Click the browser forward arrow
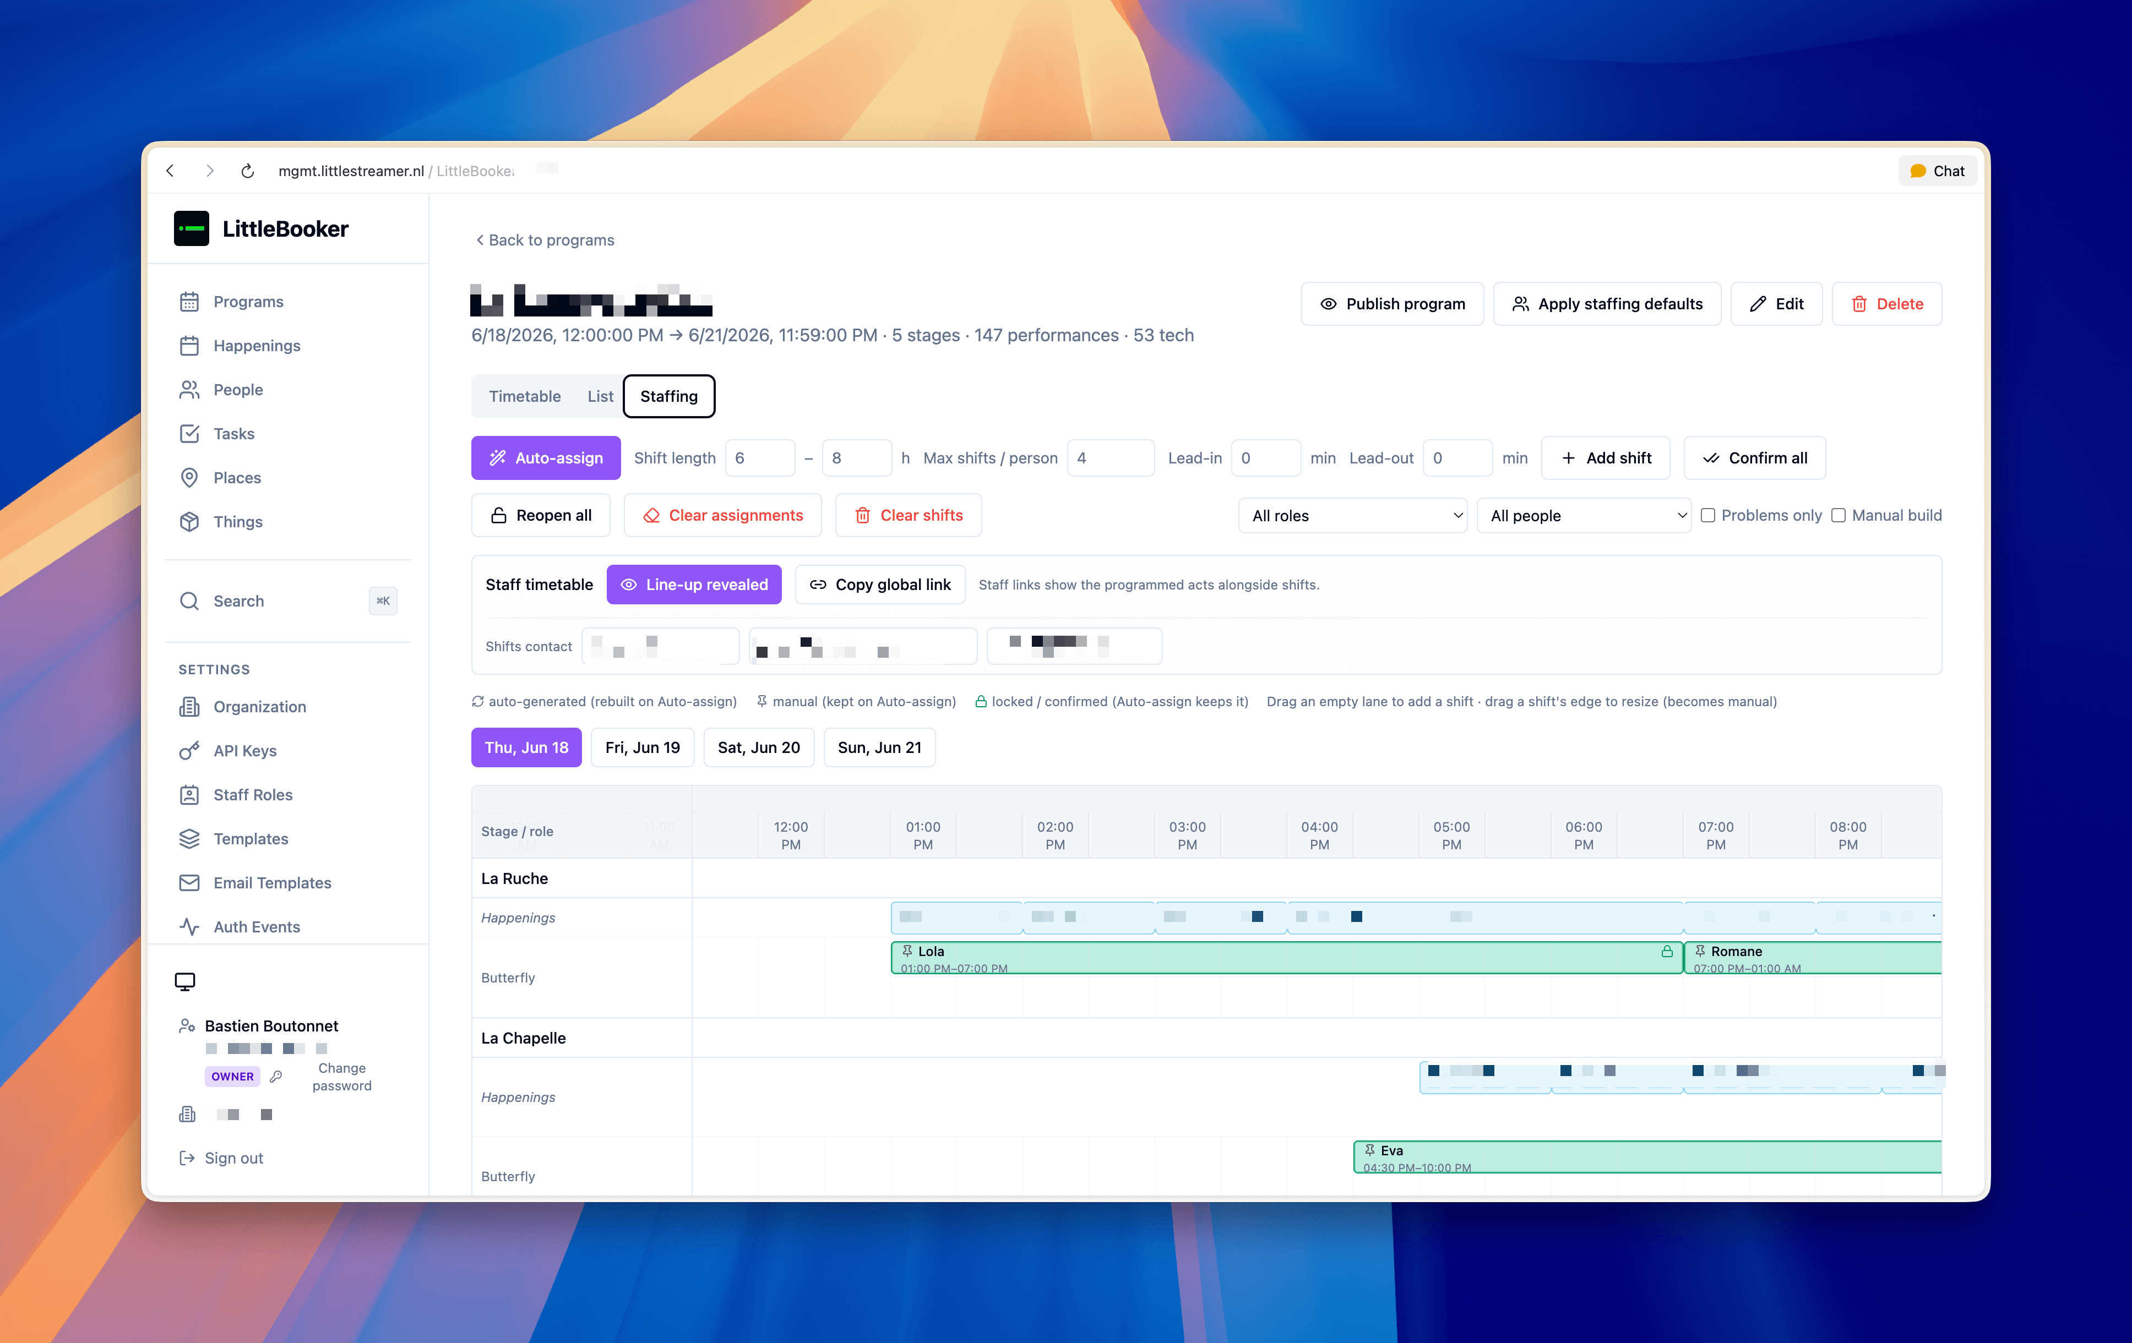Image resolution: width=2132 pixels, height=1343 pixels. click(210, 171)
